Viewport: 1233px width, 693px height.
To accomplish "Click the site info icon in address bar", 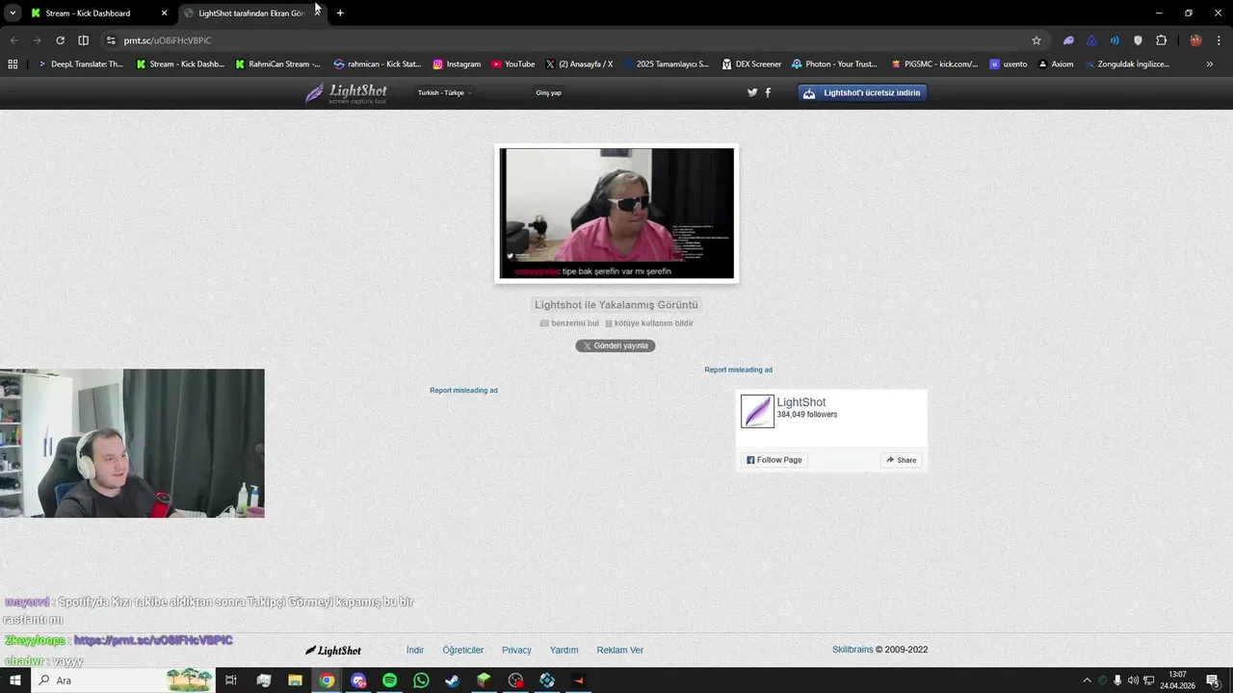I will click(x=110, y=40).
